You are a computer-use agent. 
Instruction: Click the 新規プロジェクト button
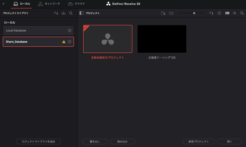pyautogui.click(x=199, y=141)
